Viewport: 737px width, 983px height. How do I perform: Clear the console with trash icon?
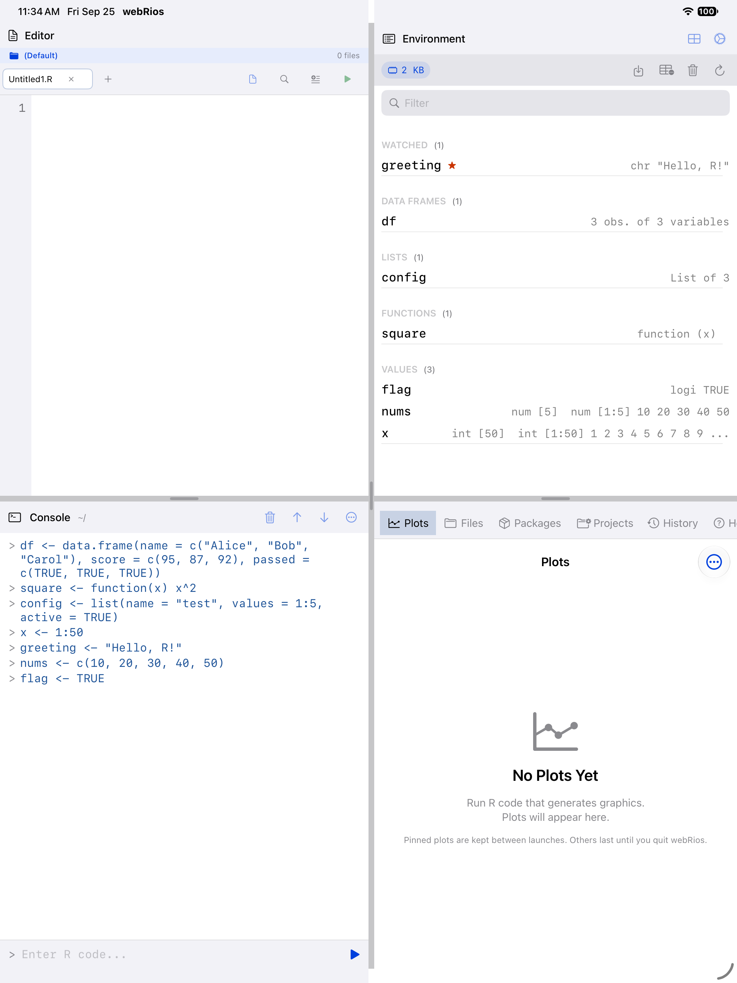pyautogui.click(x=270, y=517)
